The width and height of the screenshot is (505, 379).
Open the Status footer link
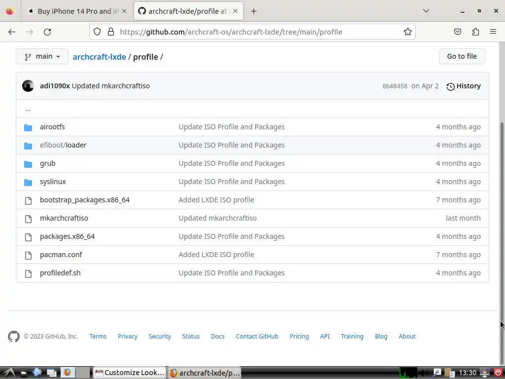(x=191, y=337)
